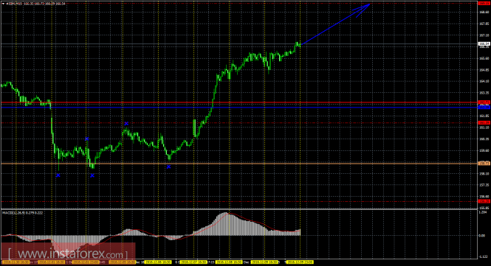Open the www.instaforex.com watermark link
Image resolution: width=491 pixels, height=266 pixels.
(68, 253)
